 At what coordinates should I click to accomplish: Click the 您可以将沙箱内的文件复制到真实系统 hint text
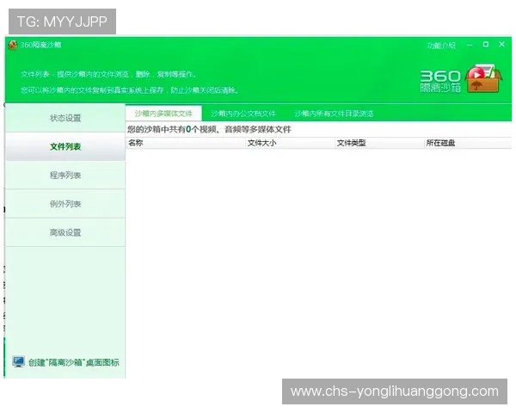tap(130, 90)
